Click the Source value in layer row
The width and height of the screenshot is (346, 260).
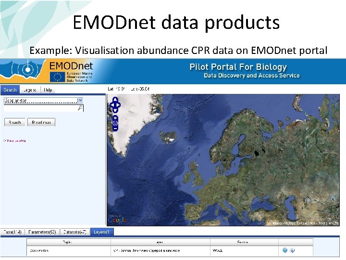coord(218,250)
